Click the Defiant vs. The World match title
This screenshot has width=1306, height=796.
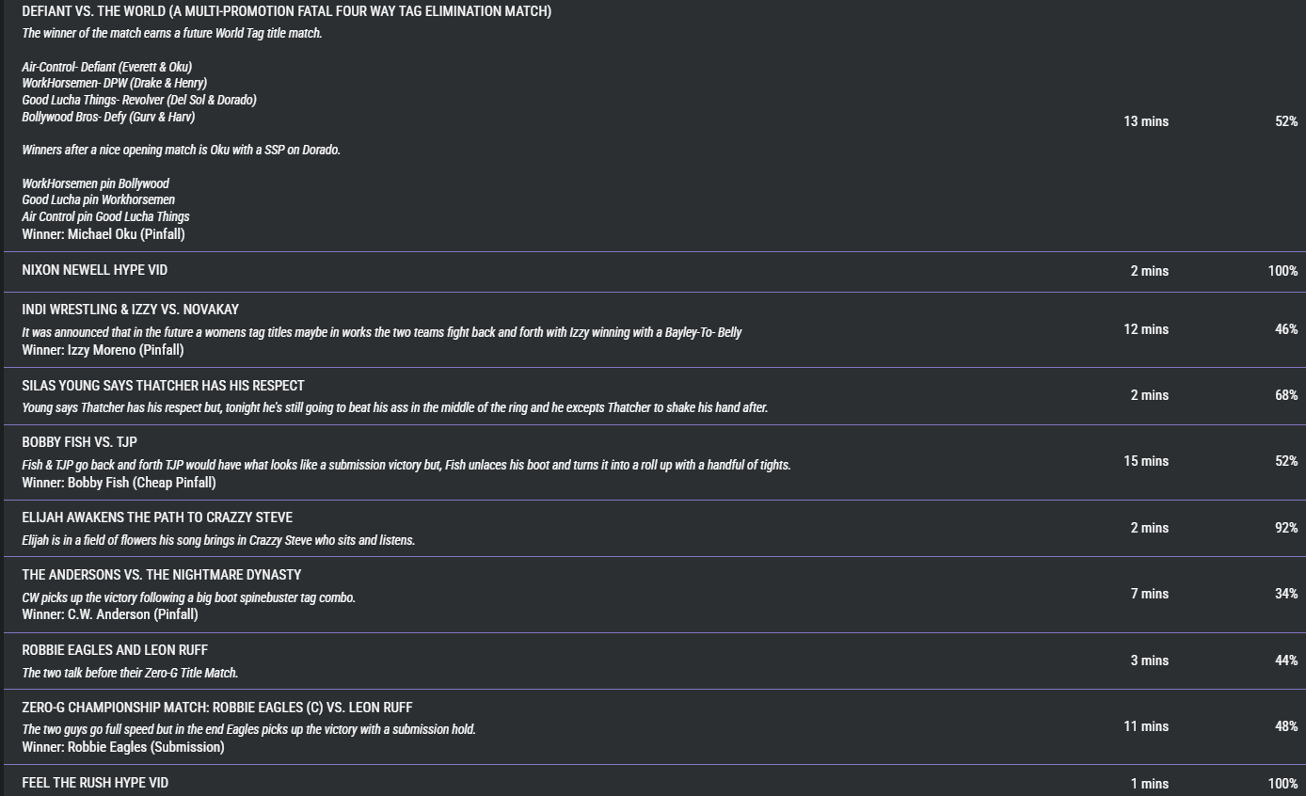(x=286, y=12)
